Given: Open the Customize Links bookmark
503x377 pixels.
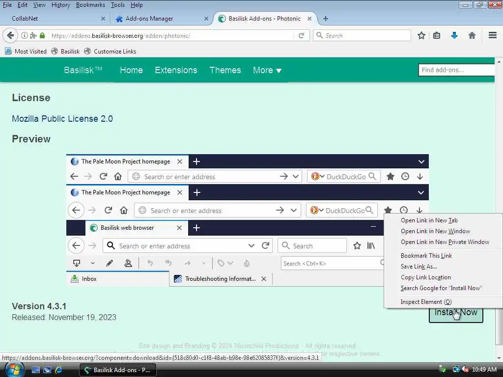Looking at the screenshot, I should 110,51.
